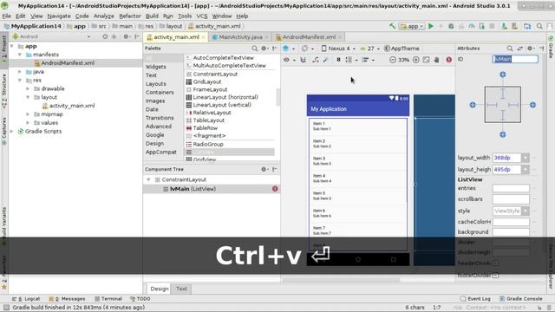Run the app with green play button
The height and width of the screenshot is (312, 555).
tap(431, 26)
